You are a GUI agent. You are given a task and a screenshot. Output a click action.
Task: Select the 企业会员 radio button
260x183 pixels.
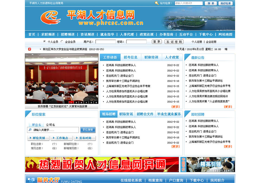click(62, 42)
